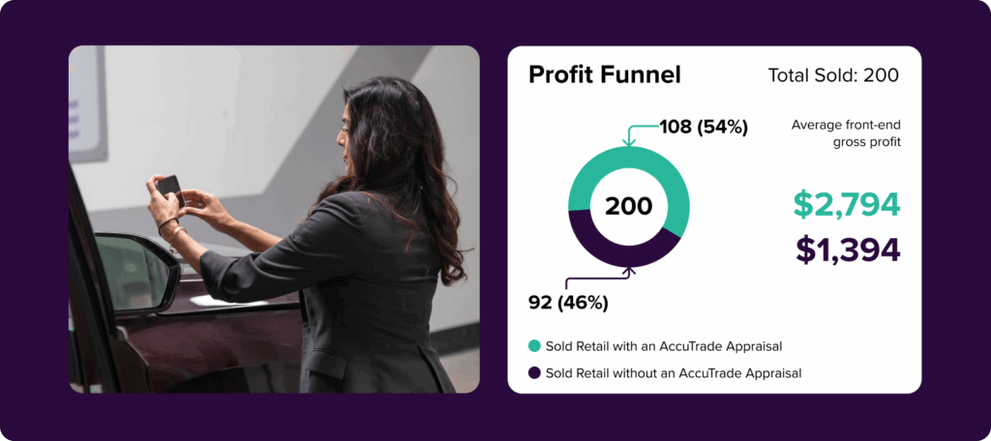Click the dark purple legend dot
Image resolution: width=991 pixels, height=441 pixels.
pos(534,372)
